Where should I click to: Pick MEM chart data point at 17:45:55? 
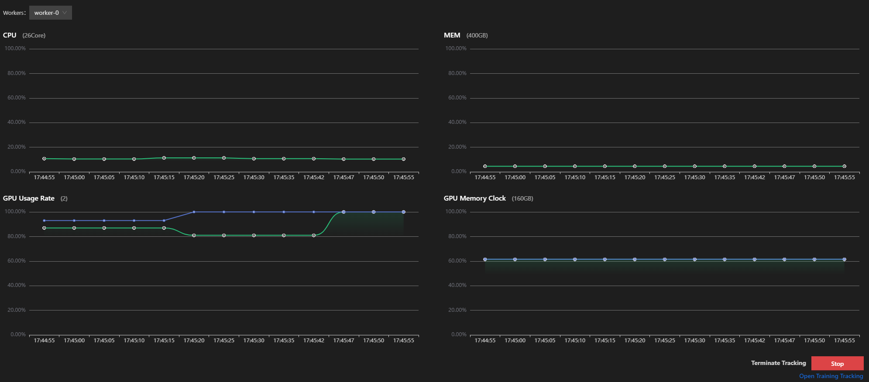[845, 166]
